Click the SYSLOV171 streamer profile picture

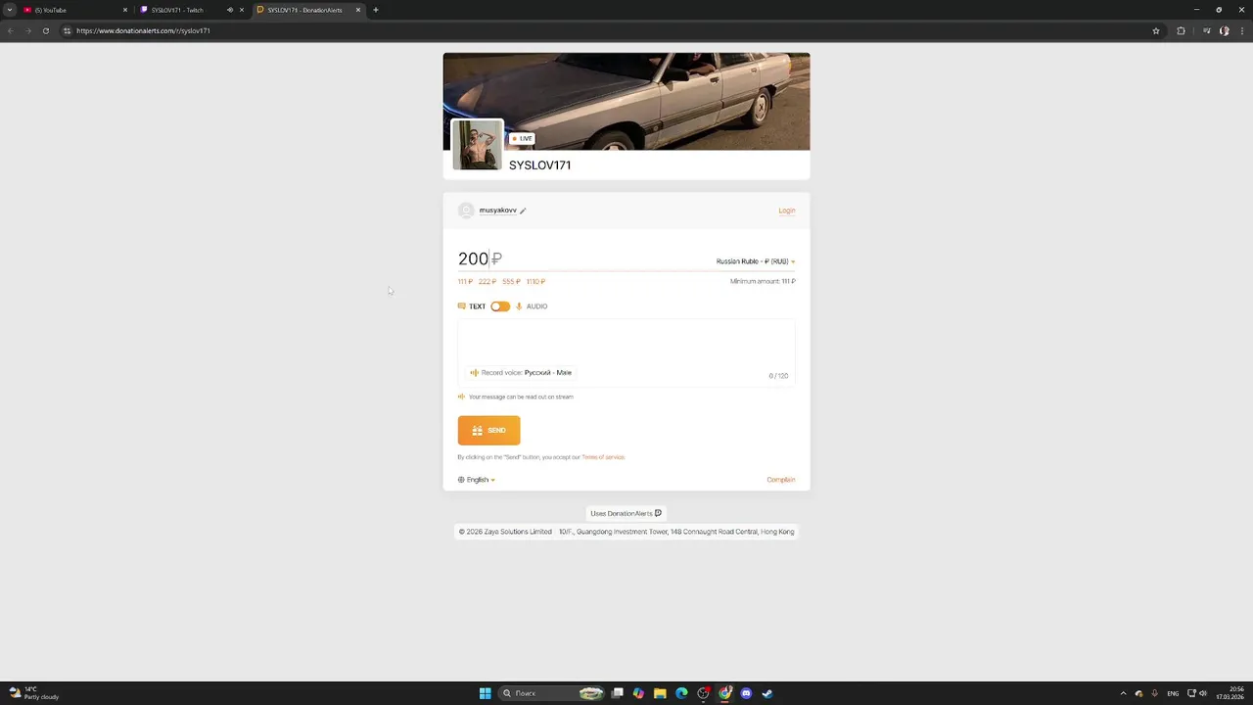[x=478, y=145]
